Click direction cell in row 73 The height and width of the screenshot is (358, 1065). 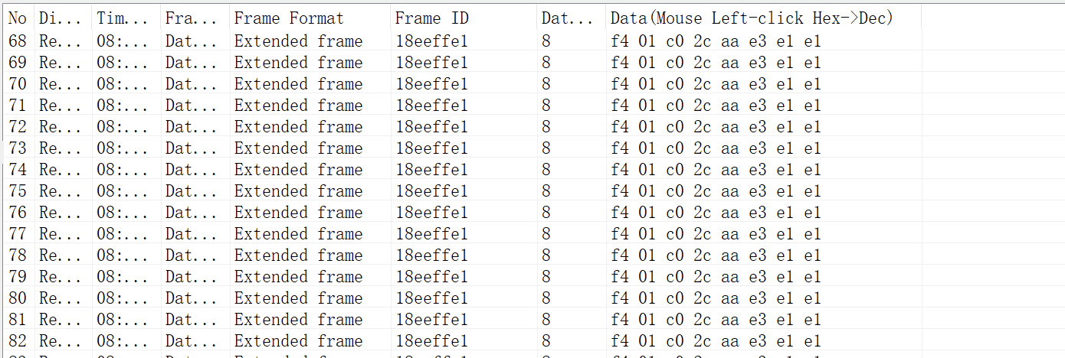pyautogui.click(x=60, y=148)
